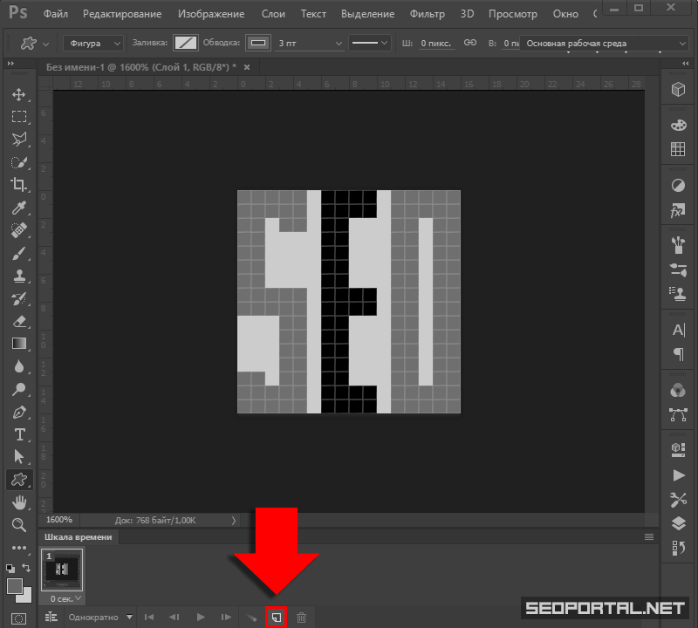Duplicate selected frame in timeline
Image resolution: width=698 pixels, height=628 pixels.
point(276,617)
